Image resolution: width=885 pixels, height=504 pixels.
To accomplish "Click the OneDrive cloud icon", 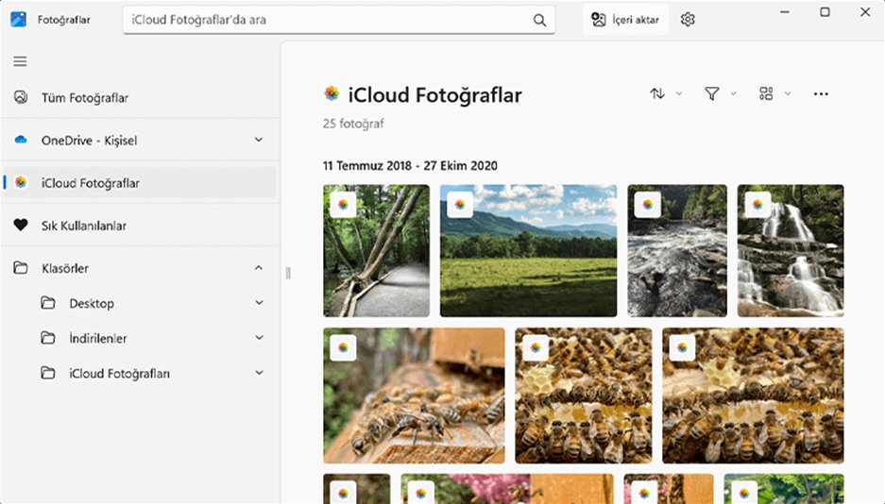I will pos(21,140).
